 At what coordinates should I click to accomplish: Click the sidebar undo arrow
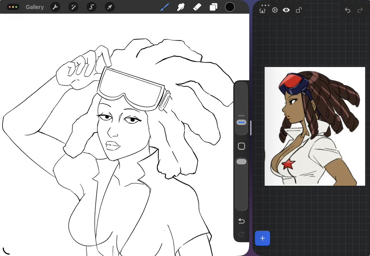tap(241, 221)
